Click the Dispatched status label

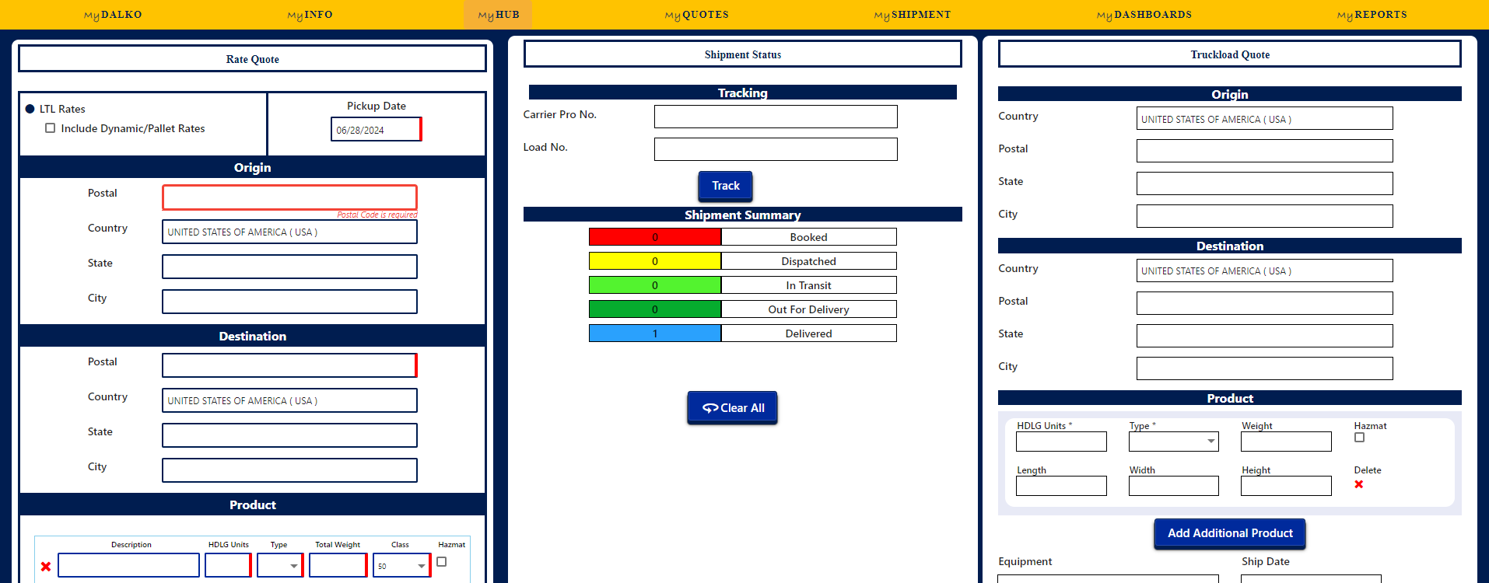click(x=809, y=261)
